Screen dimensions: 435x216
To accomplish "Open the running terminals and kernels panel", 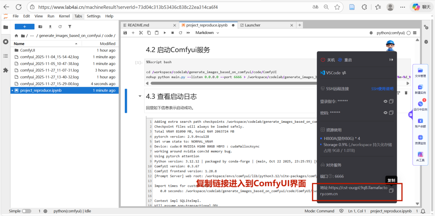I will coord(6,41).
